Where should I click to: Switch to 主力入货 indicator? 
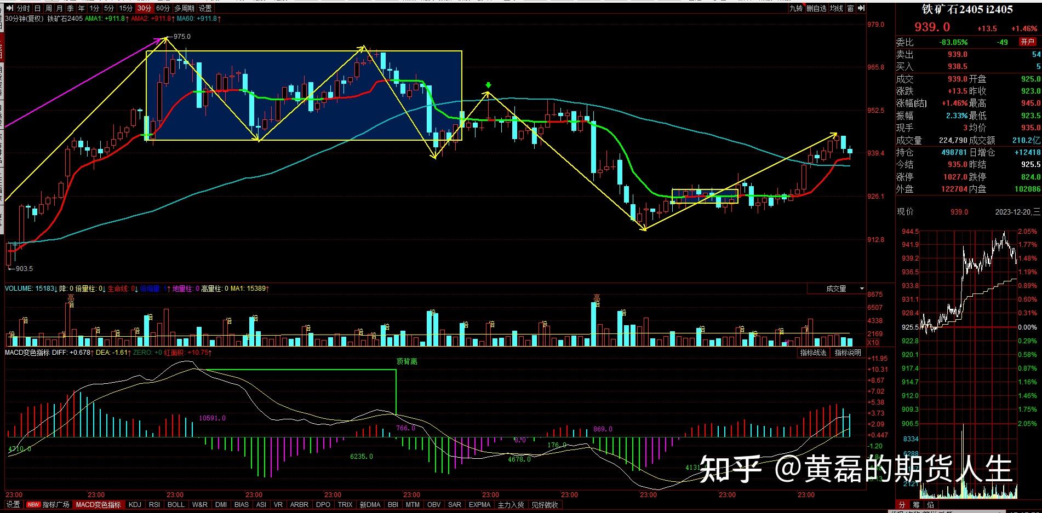(x=511, y=505)
